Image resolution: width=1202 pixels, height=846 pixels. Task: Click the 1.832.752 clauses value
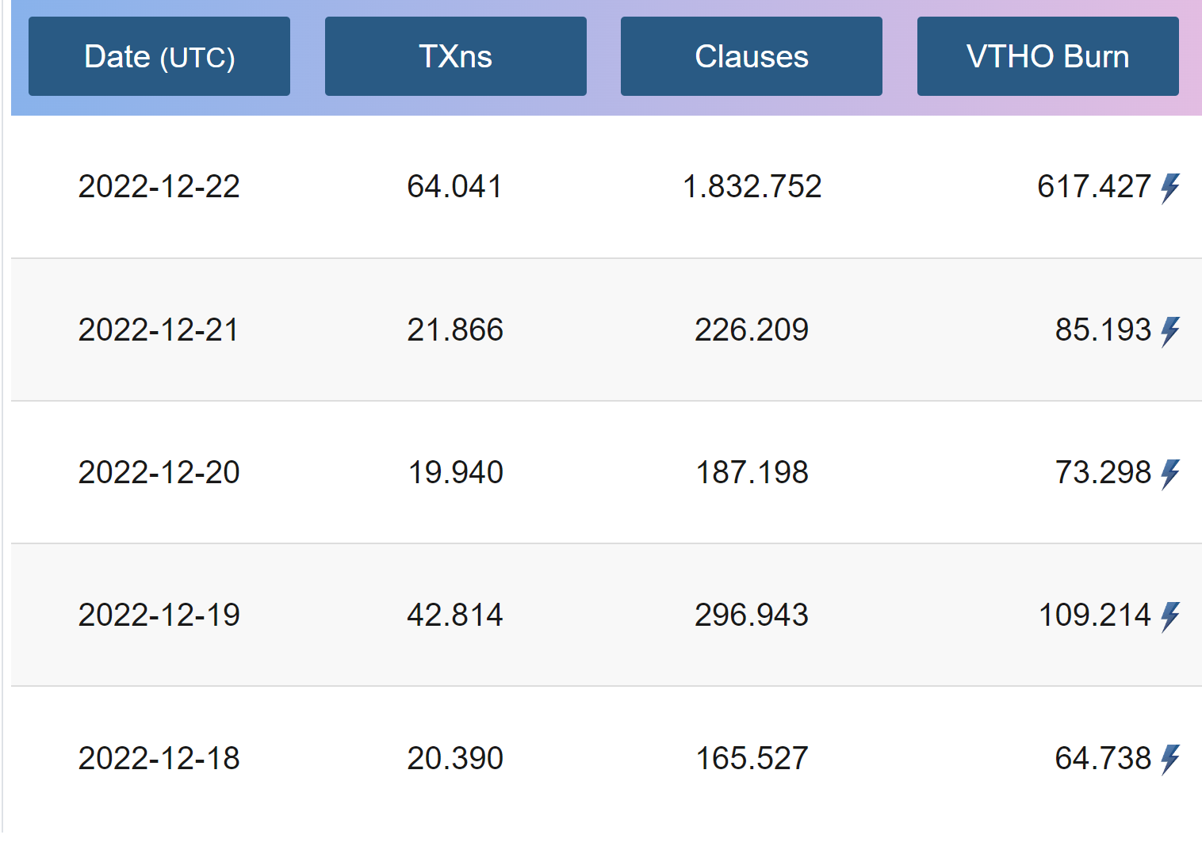tap(752, 187)
